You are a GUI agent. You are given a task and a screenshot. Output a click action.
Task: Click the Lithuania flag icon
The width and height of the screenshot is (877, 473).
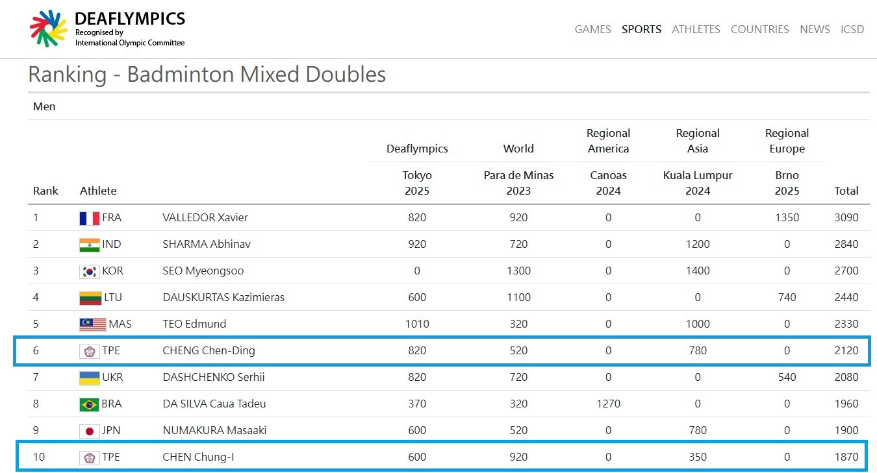click(x=89, y=298)
